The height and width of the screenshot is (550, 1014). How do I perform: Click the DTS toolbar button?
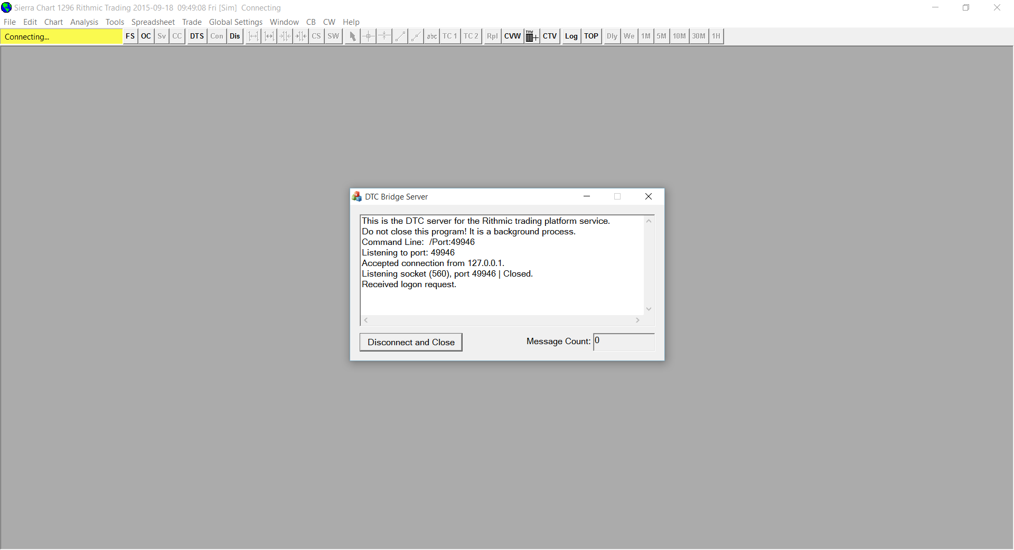point(197,36)
